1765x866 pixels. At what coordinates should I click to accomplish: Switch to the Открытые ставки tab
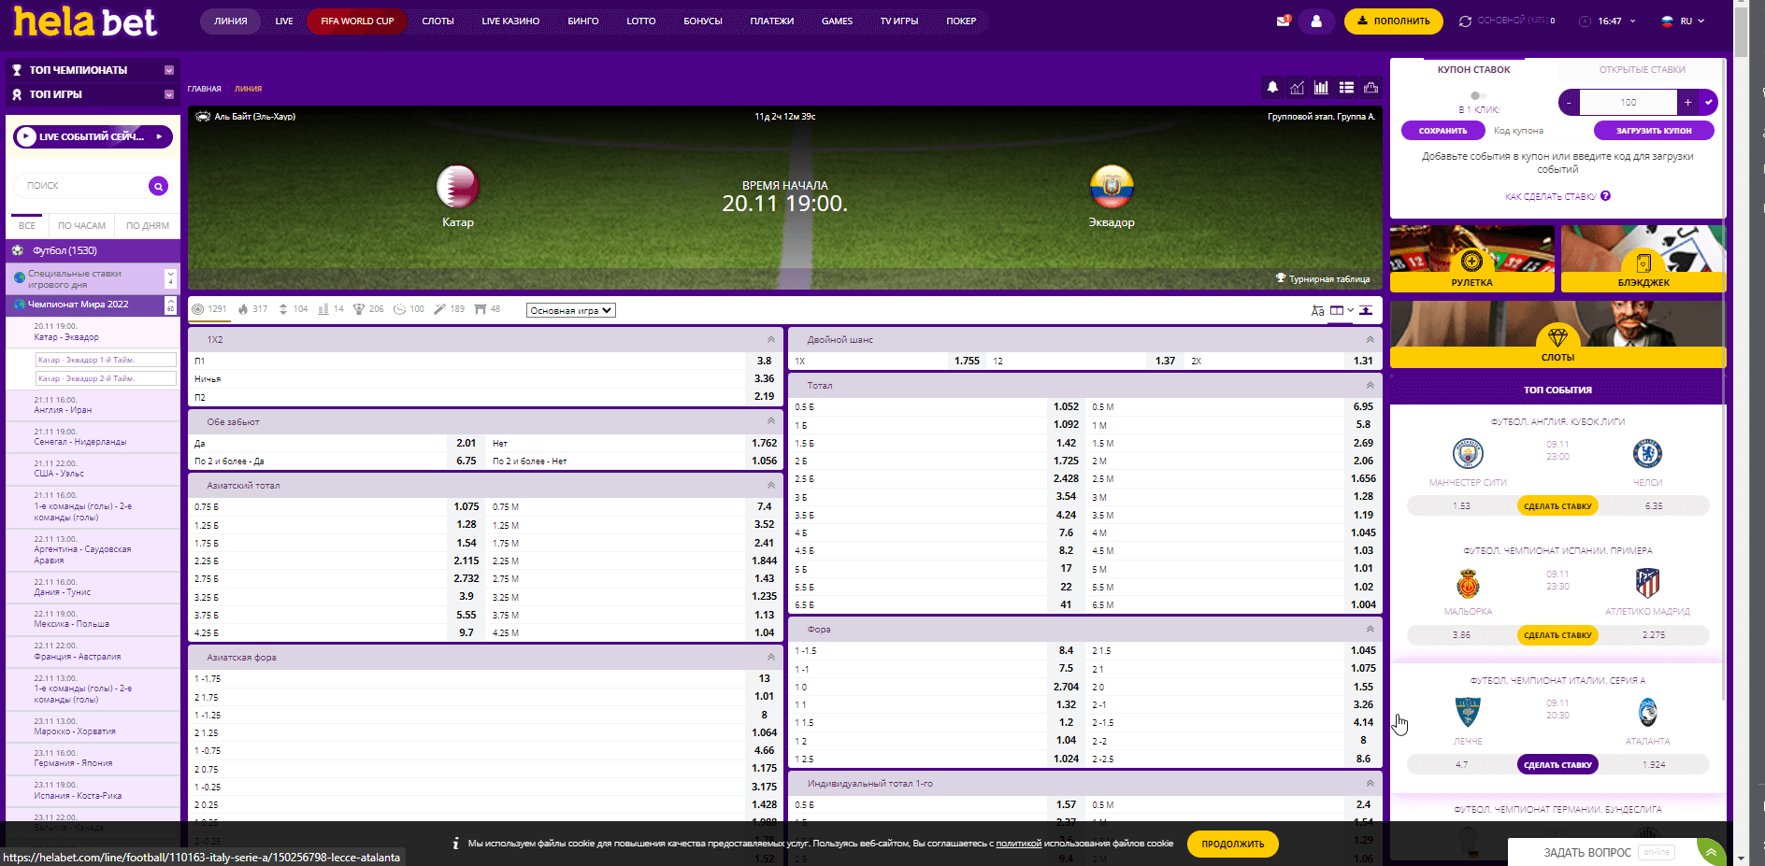click(1642, 69)
